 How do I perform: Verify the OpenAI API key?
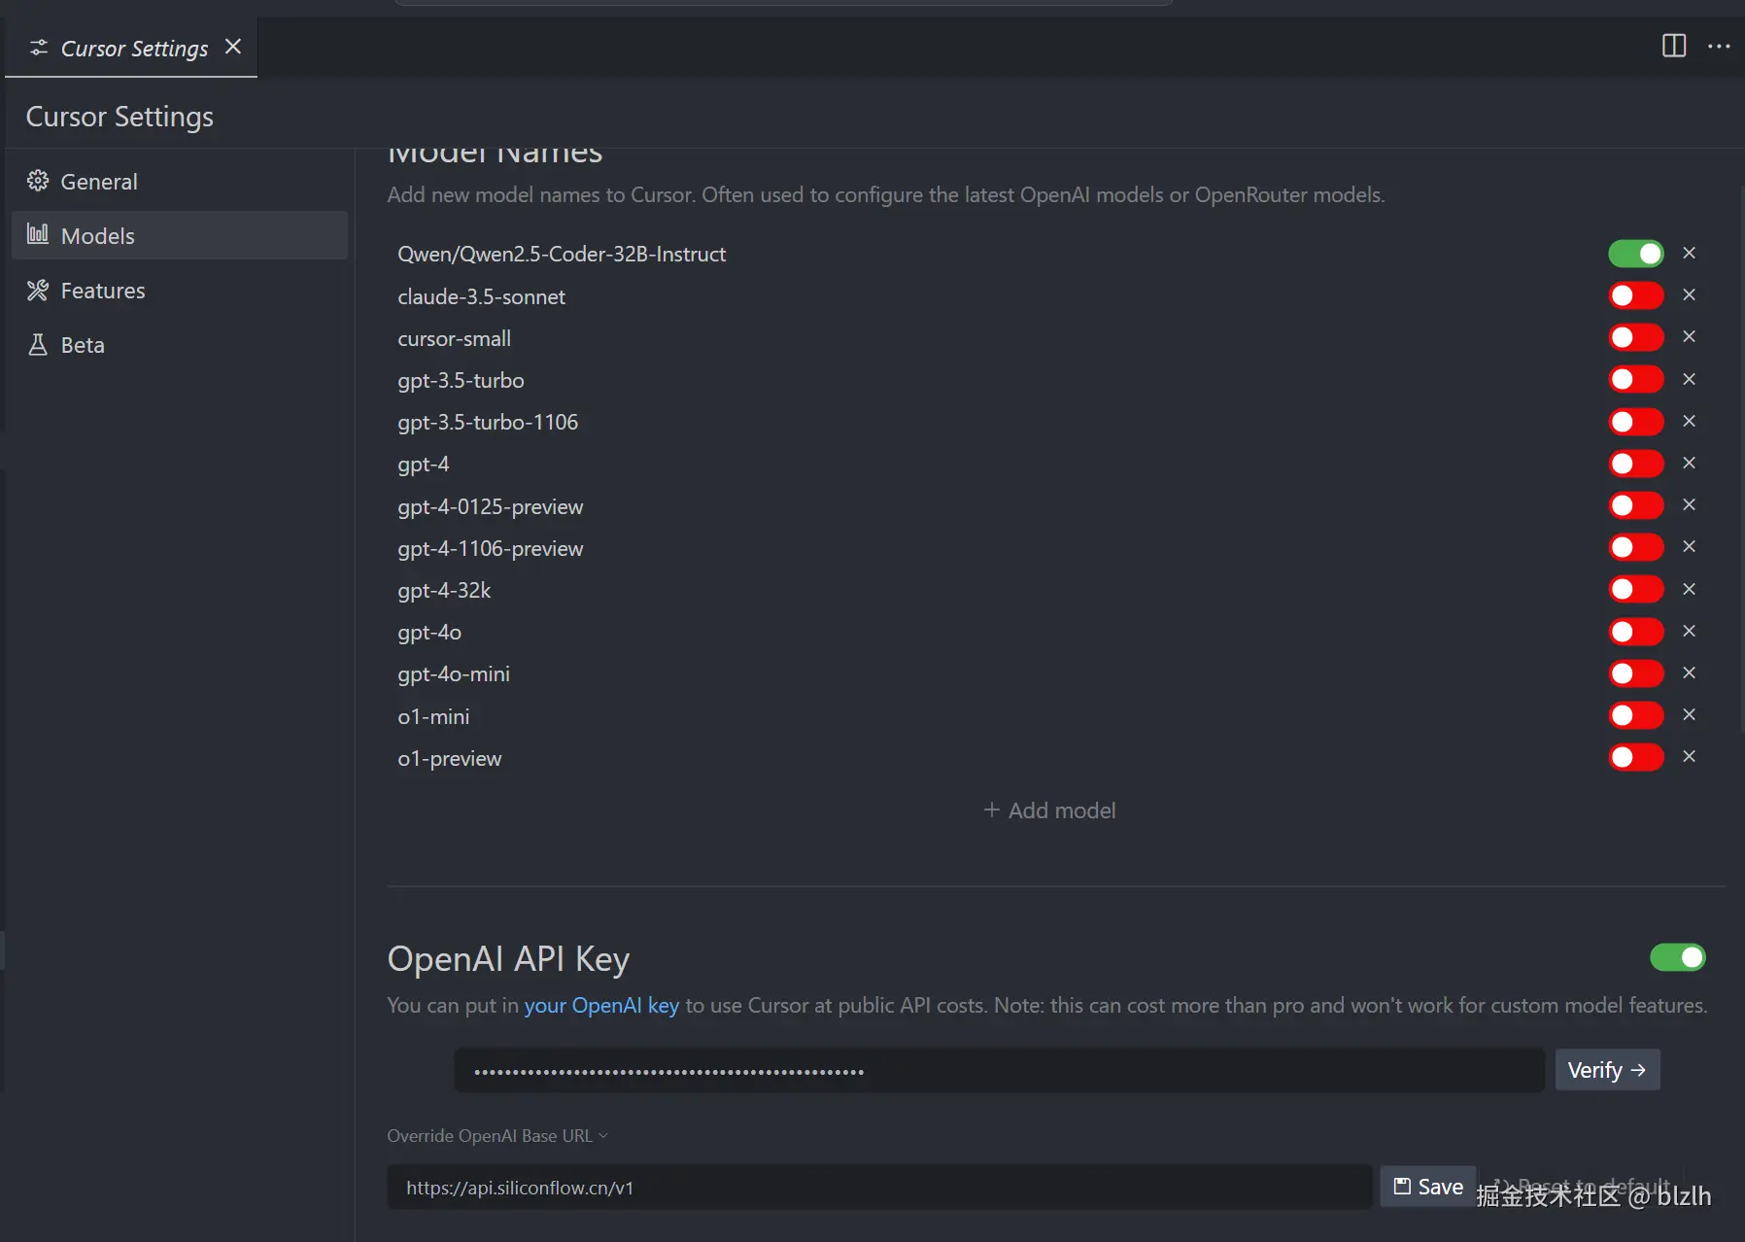tap(1607, 1070)
